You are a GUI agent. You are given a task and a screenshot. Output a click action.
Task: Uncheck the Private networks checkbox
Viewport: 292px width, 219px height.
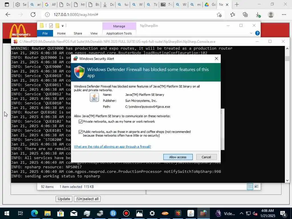click(80, 121)
